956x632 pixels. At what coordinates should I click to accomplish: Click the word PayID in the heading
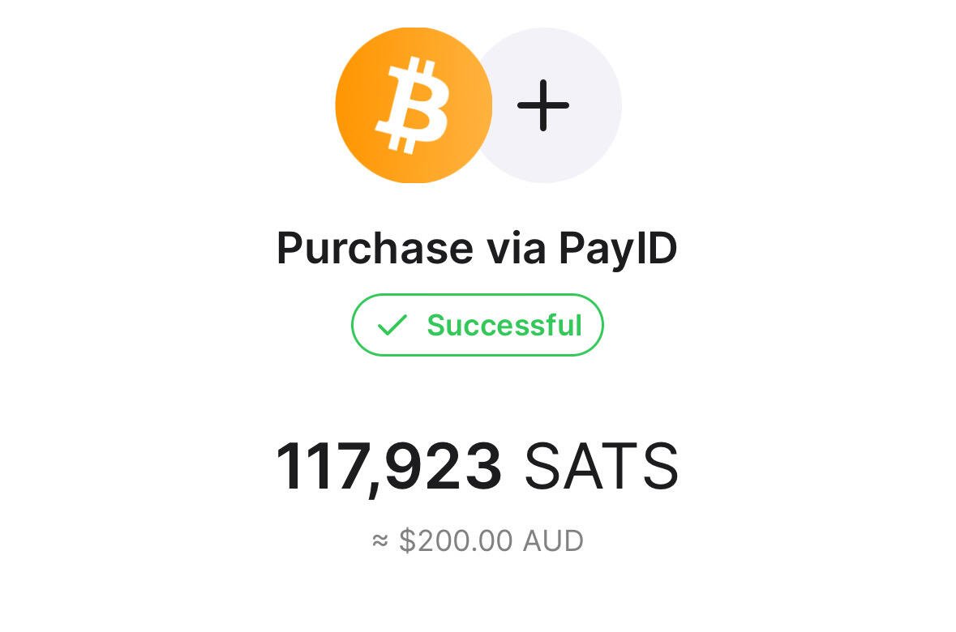tap(618, 250)
